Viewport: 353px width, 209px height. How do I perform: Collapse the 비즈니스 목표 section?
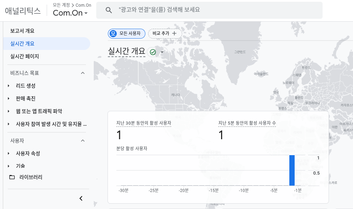coord(83,73)
